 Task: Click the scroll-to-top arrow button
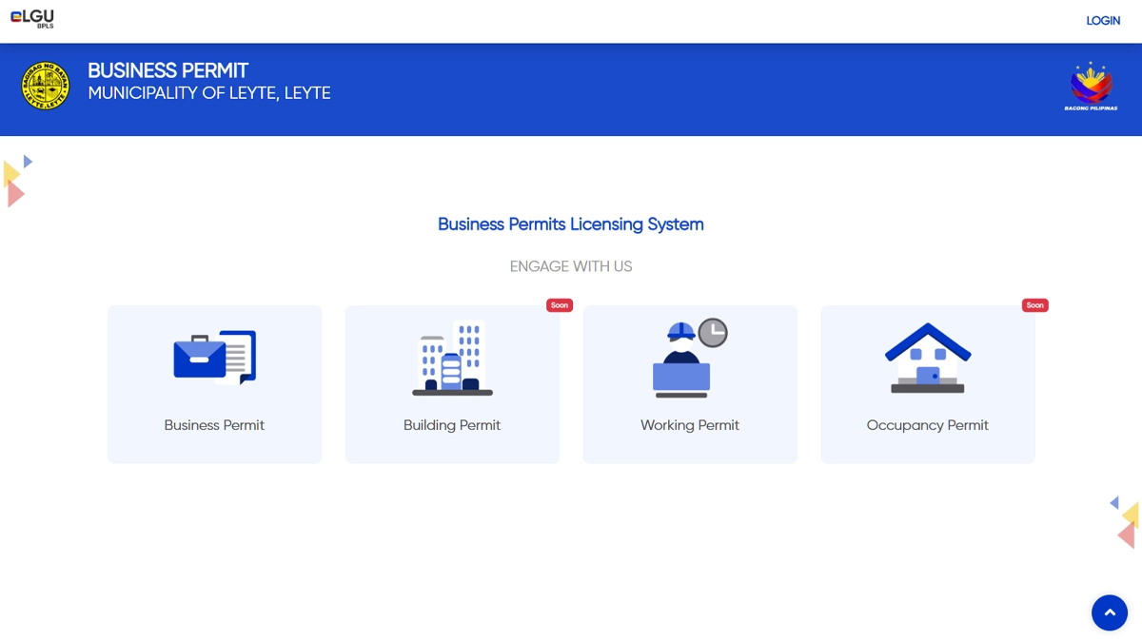pos(1110,613)
